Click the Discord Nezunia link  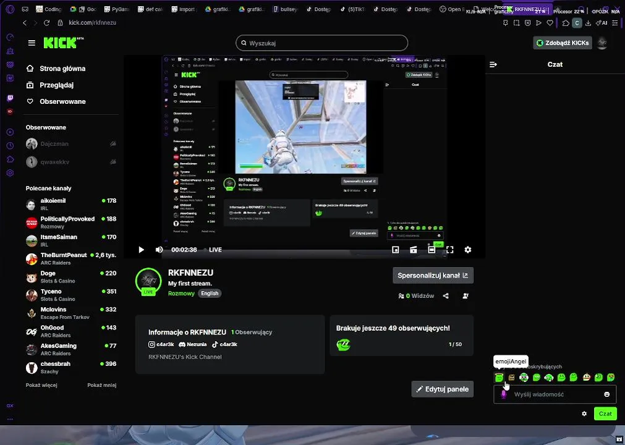192,344
